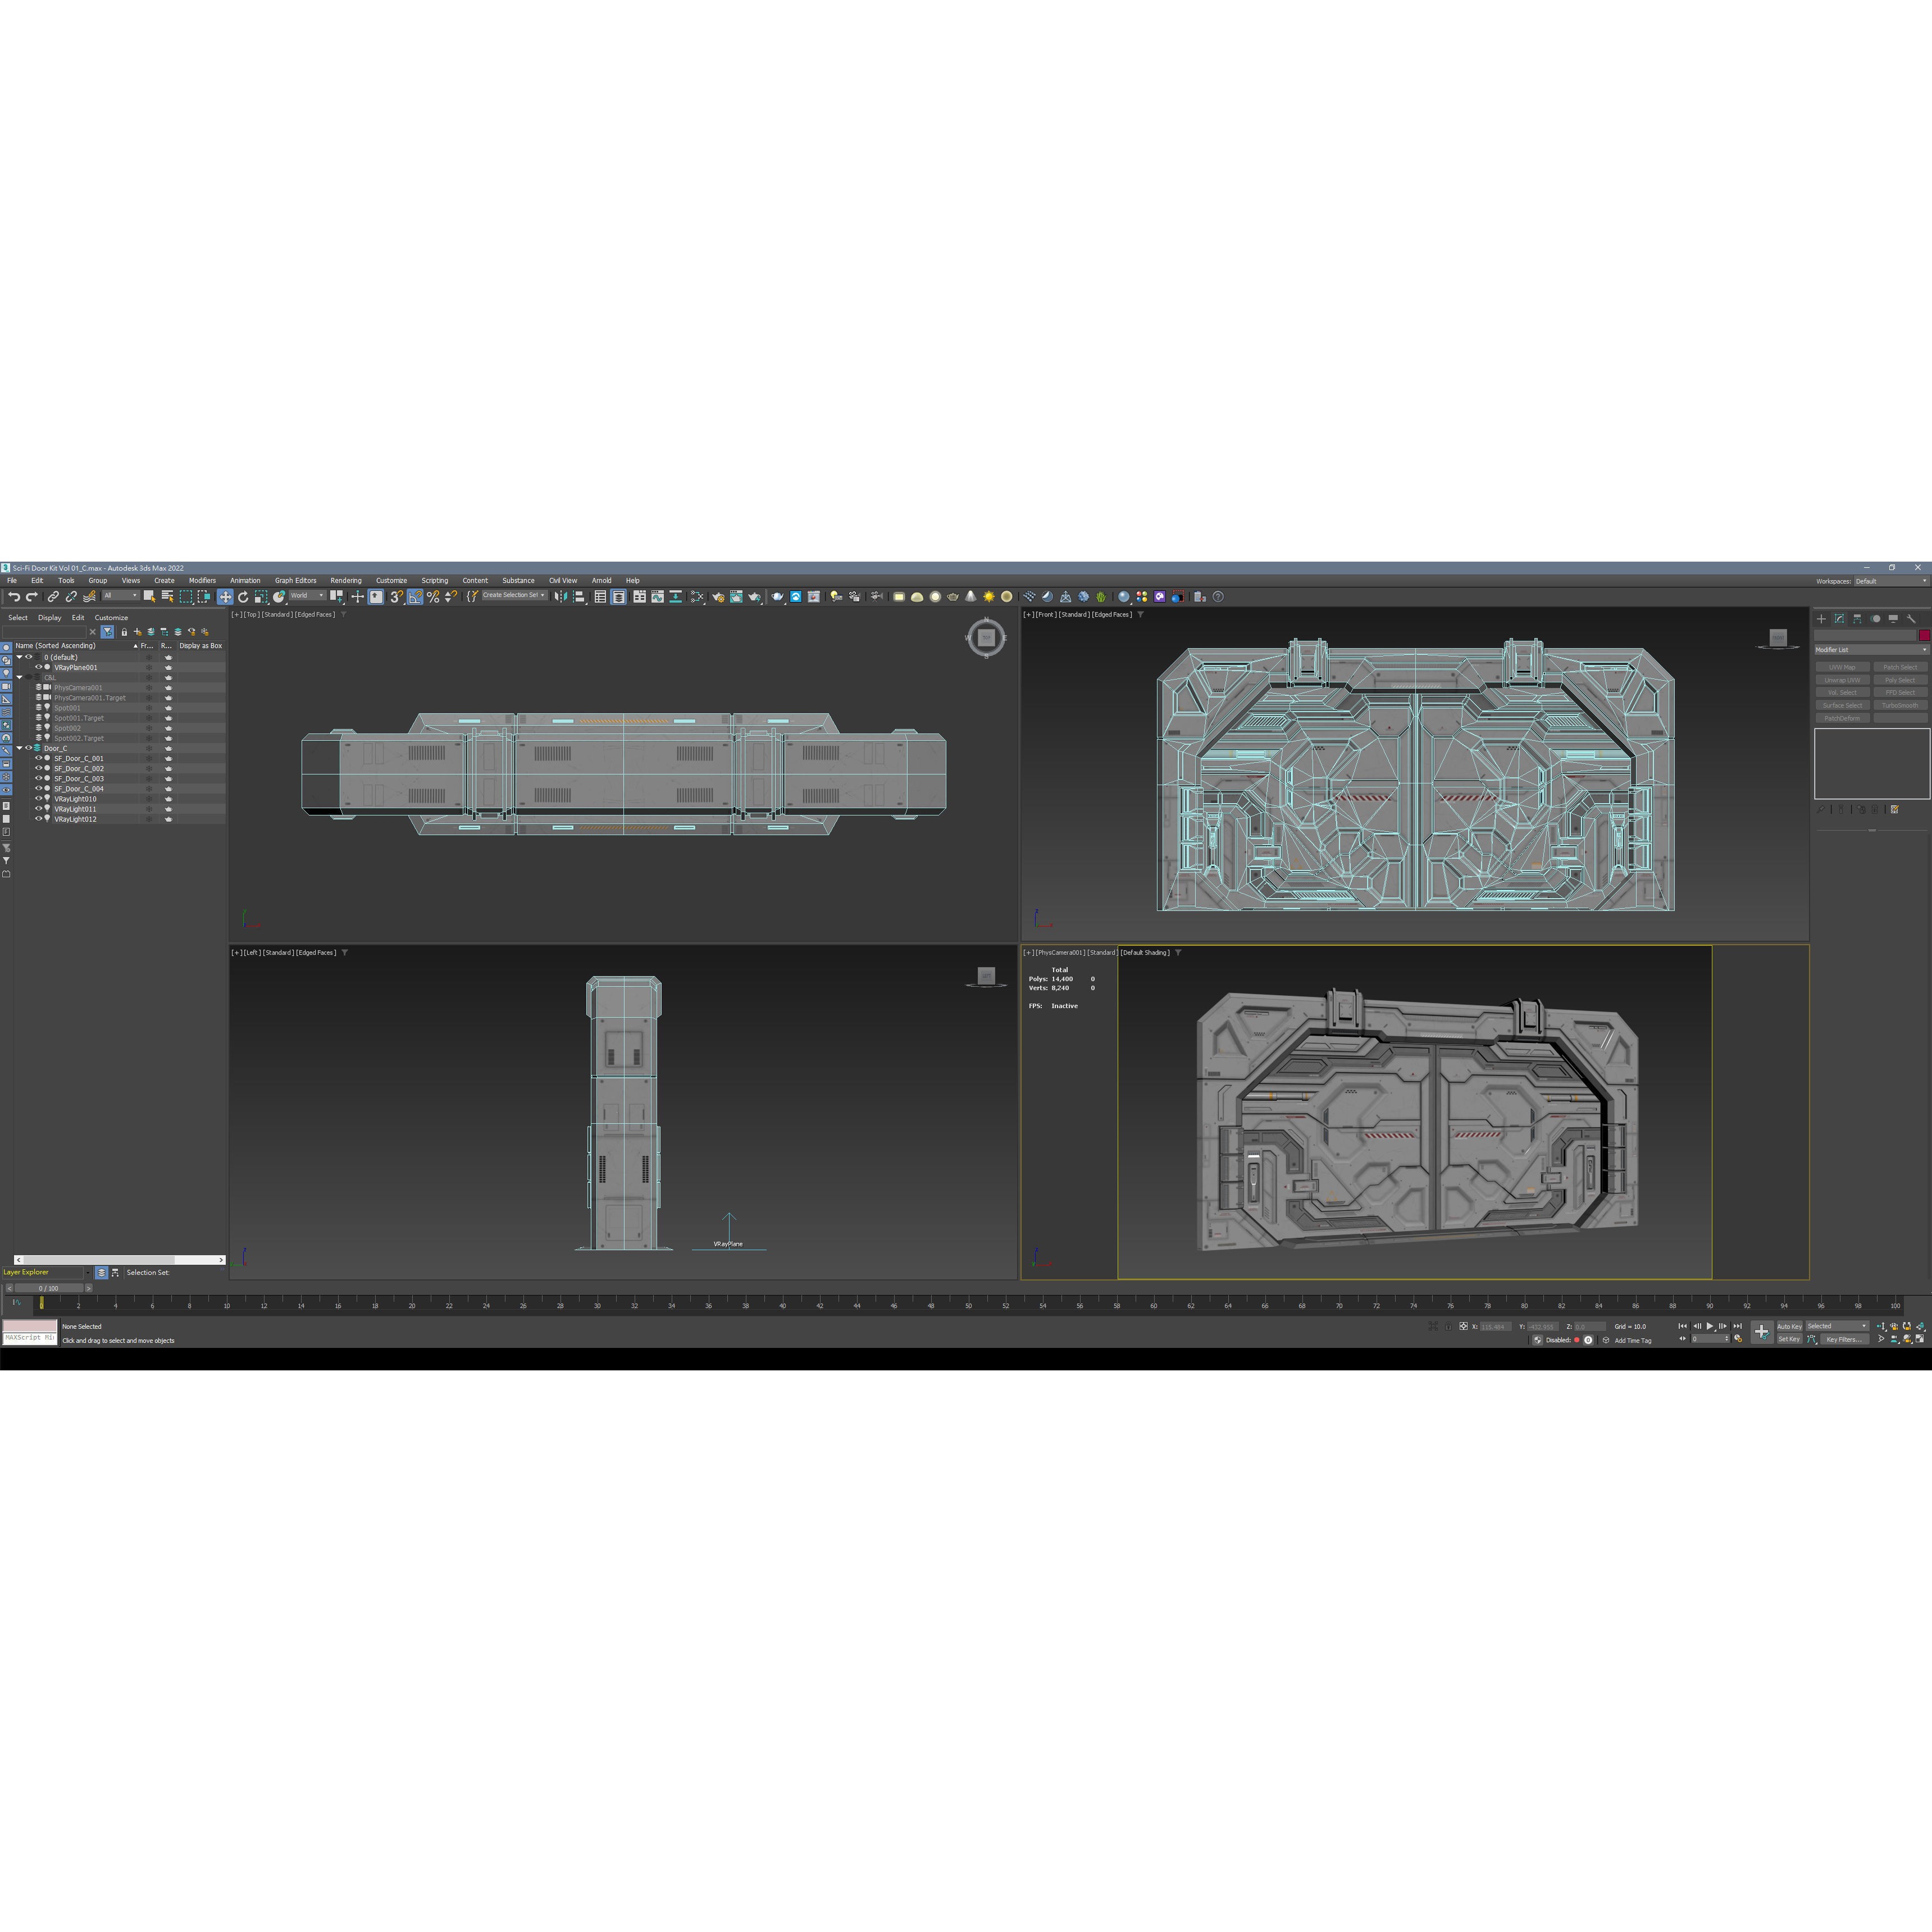Activate Select by Name

pos(167,597)
